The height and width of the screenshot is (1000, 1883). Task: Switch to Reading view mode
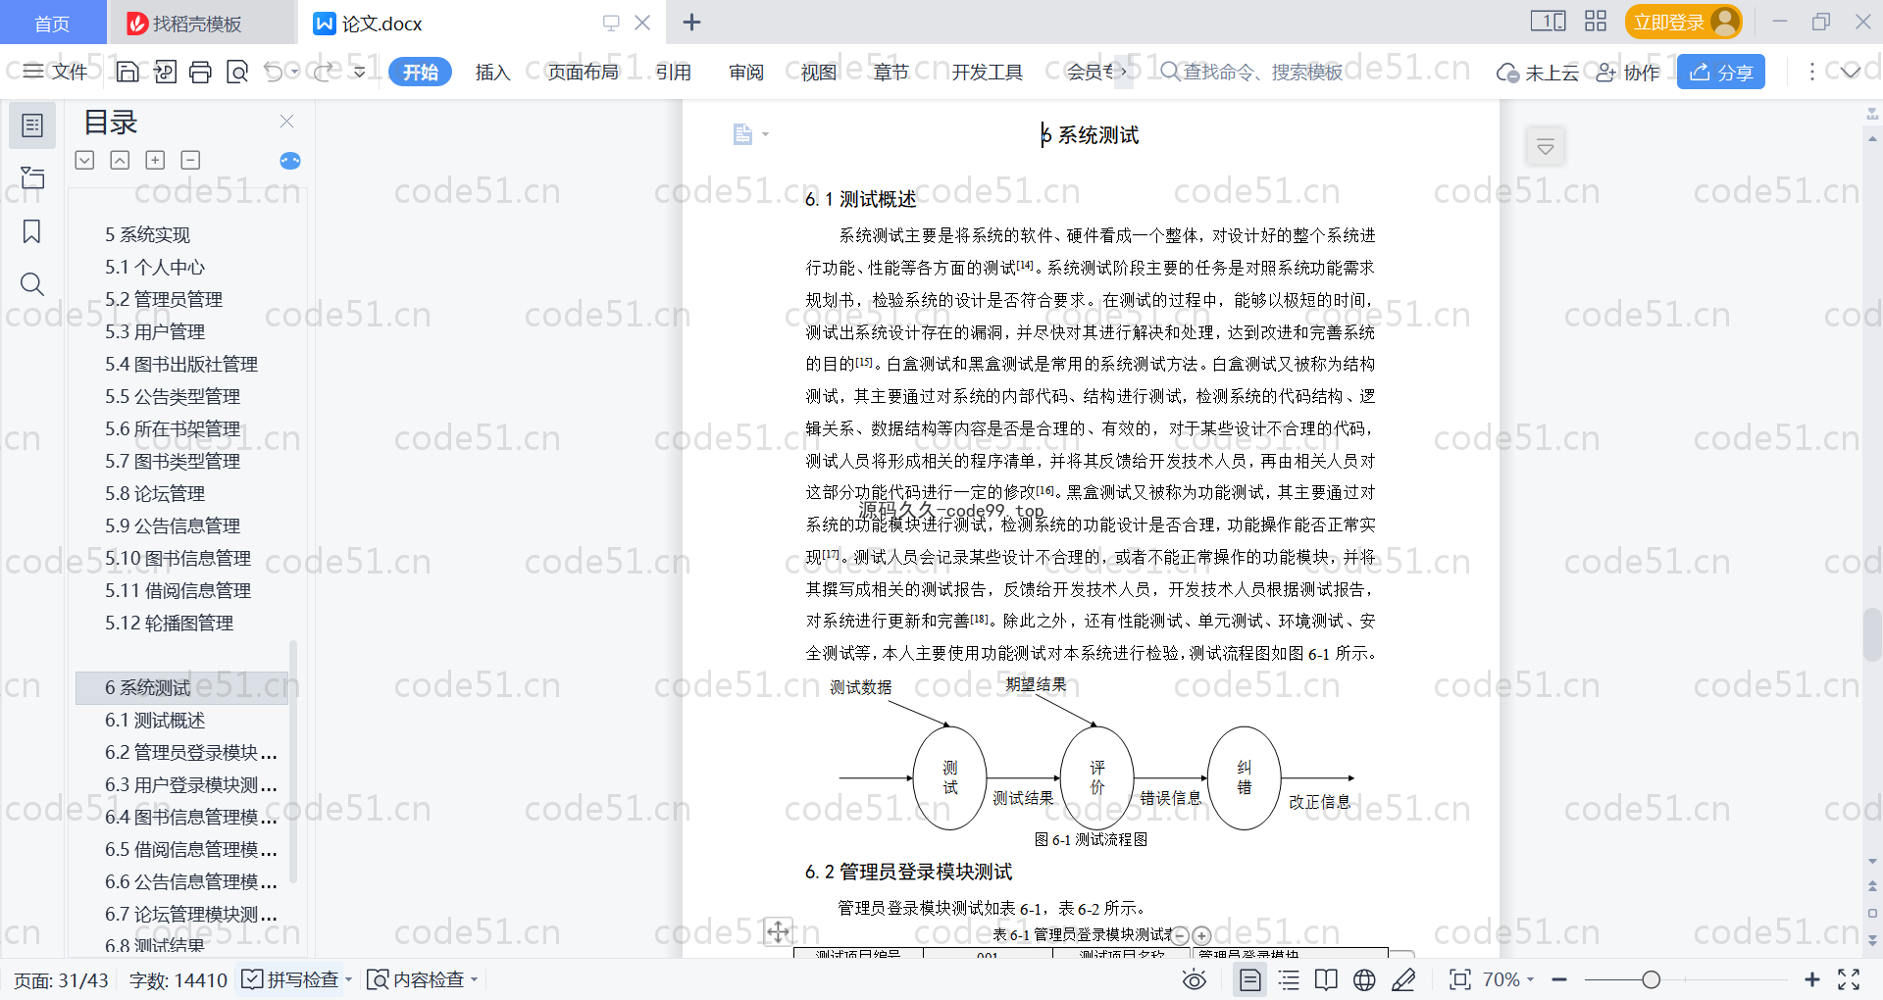(x=1326, y=979)
